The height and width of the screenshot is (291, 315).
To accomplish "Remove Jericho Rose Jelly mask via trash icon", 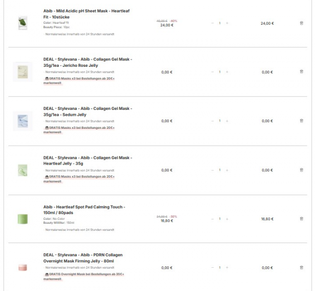I will [301, 72].
